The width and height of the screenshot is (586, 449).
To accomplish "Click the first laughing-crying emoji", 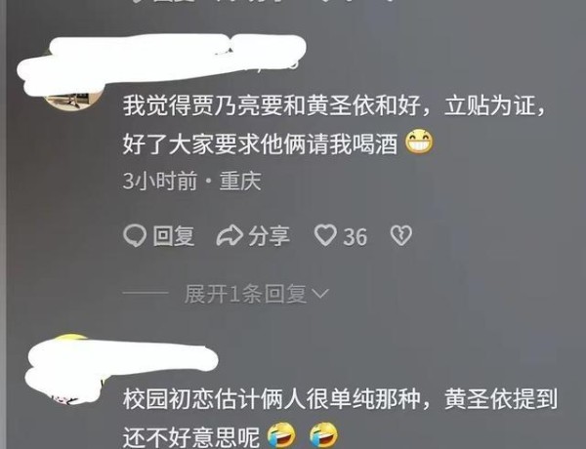I will (282, 435).
